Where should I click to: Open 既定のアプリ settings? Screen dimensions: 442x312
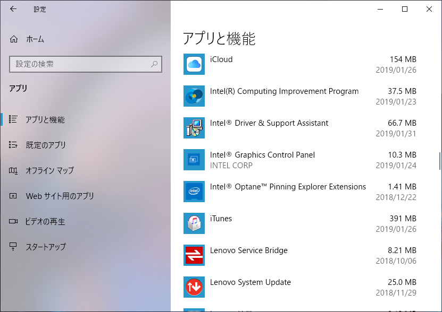click(x=46, y=145)
